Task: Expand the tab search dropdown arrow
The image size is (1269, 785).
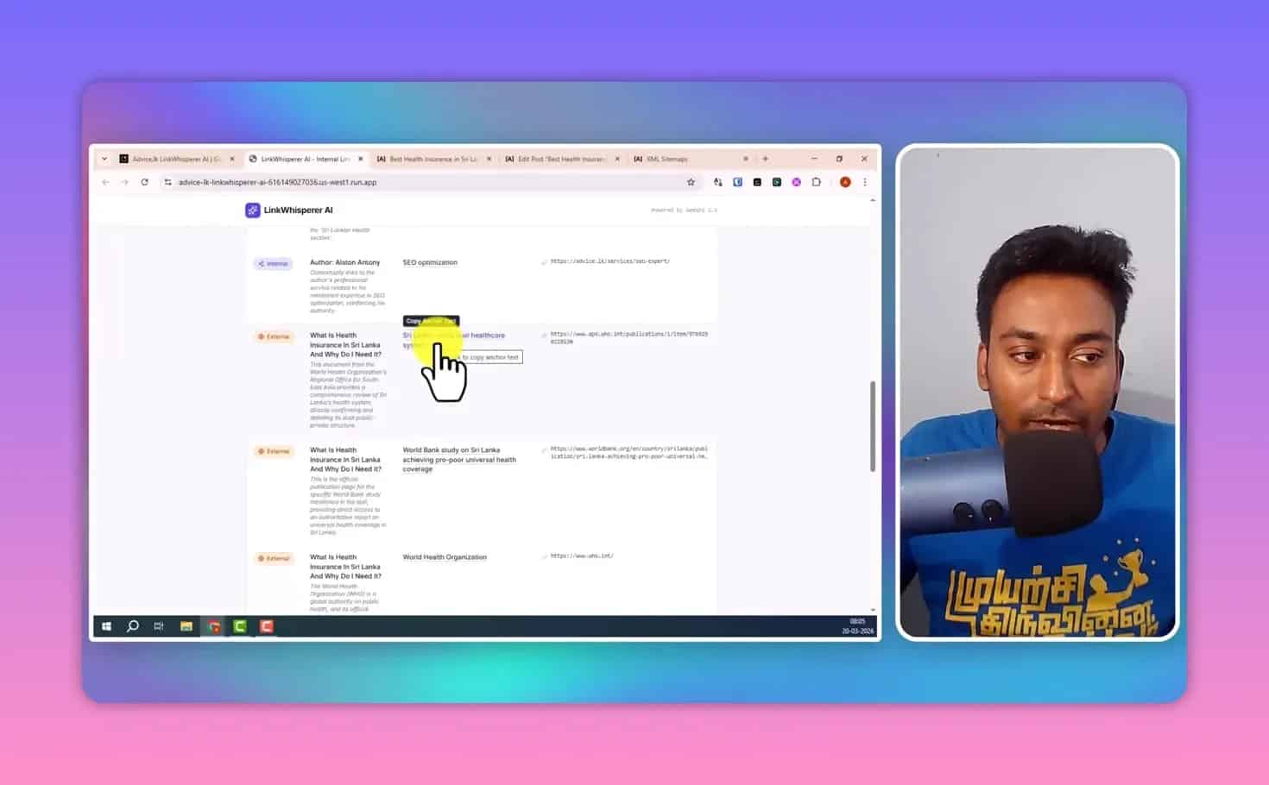Action: click(104, 159)
